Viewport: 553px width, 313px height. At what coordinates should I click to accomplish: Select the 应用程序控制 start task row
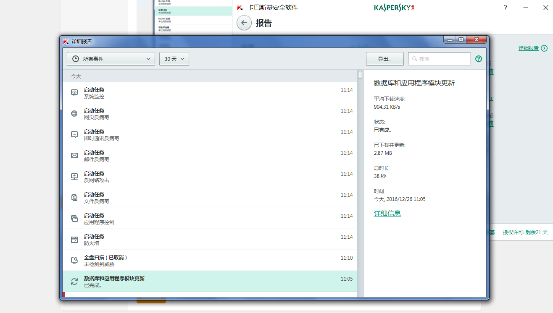pos(210,219)
